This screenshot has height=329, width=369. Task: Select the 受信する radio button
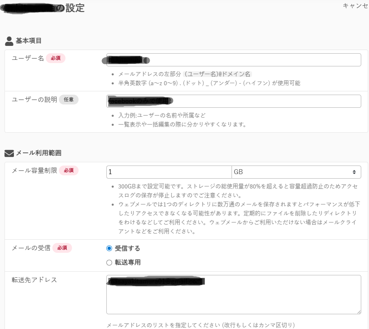point(109,248)
